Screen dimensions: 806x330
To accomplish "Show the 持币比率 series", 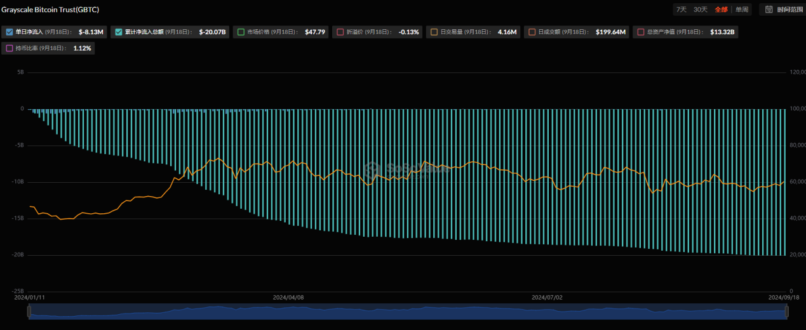I will point(9,48).
